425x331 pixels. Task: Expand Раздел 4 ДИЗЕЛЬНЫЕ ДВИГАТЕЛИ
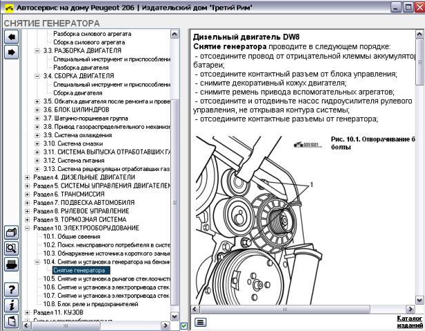coord(27,177)
